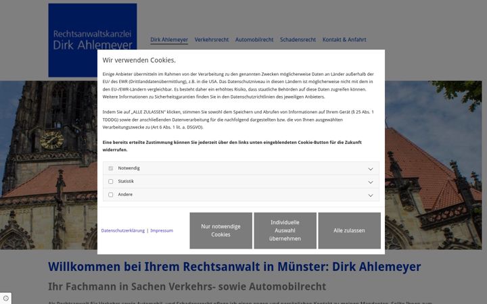Click the Statistik category label

[126, 181]
